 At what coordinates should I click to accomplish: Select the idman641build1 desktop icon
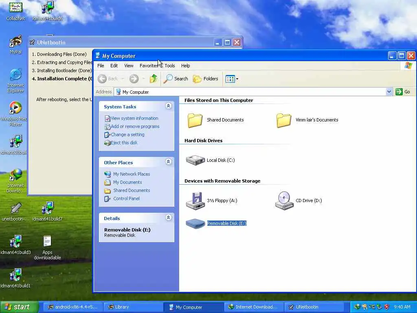(15, 278)
